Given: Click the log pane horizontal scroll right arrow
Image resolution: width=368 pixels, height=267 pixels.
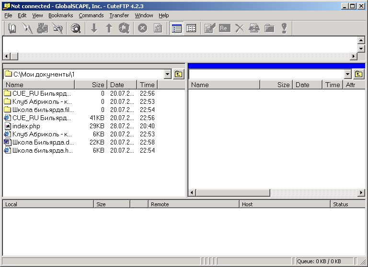Looking at the screenshot, I should click(354, 56).
